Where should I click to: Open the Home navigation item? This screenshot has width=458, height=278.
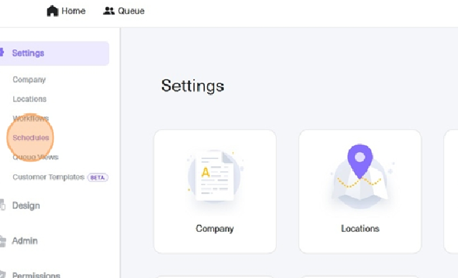coord(66,11)
